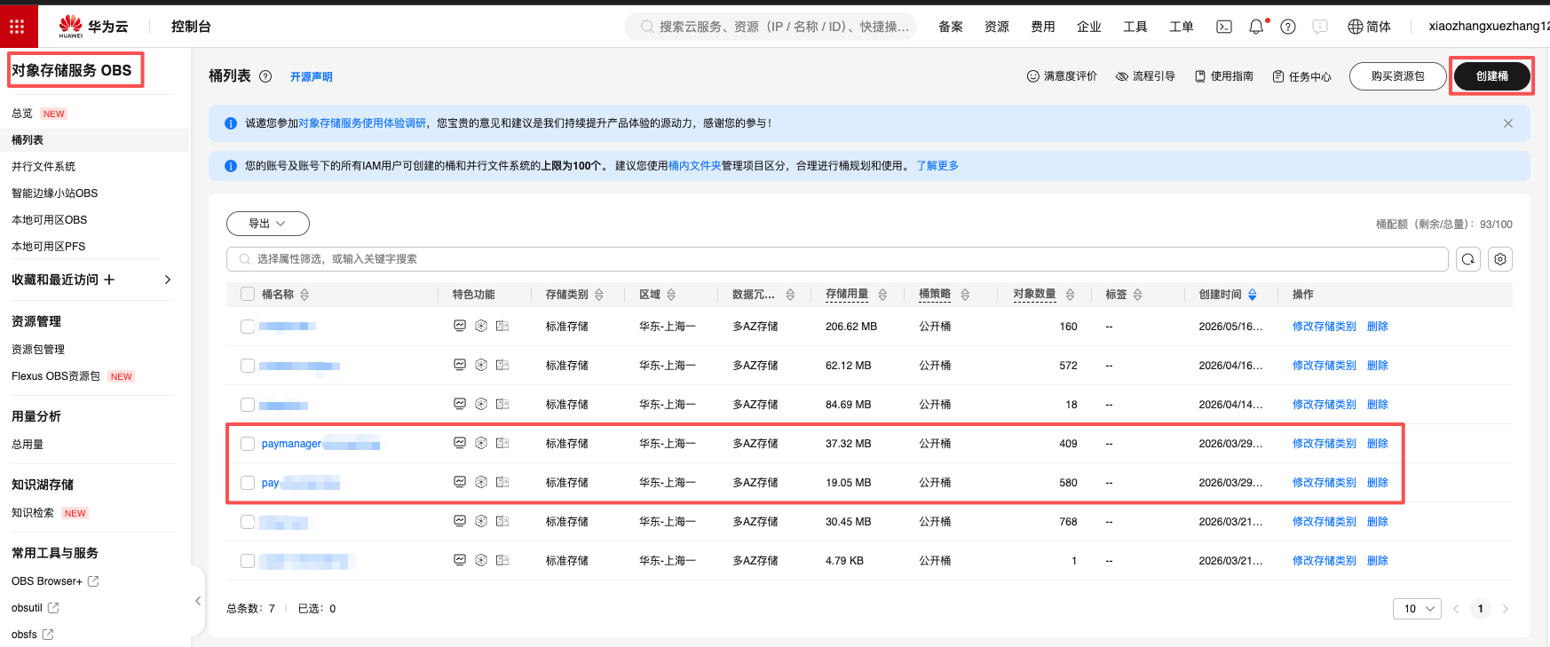This screenshot has width=1550, height=647.
Task: Click the 创建桶 button
Action: point(1492,76)
